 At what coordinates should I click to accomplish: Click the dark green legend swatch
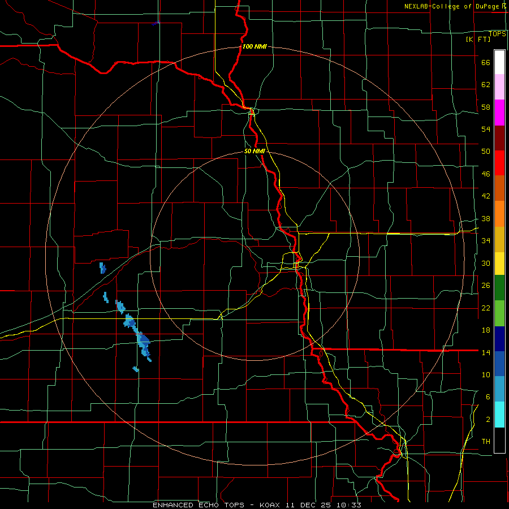(499, 287)
